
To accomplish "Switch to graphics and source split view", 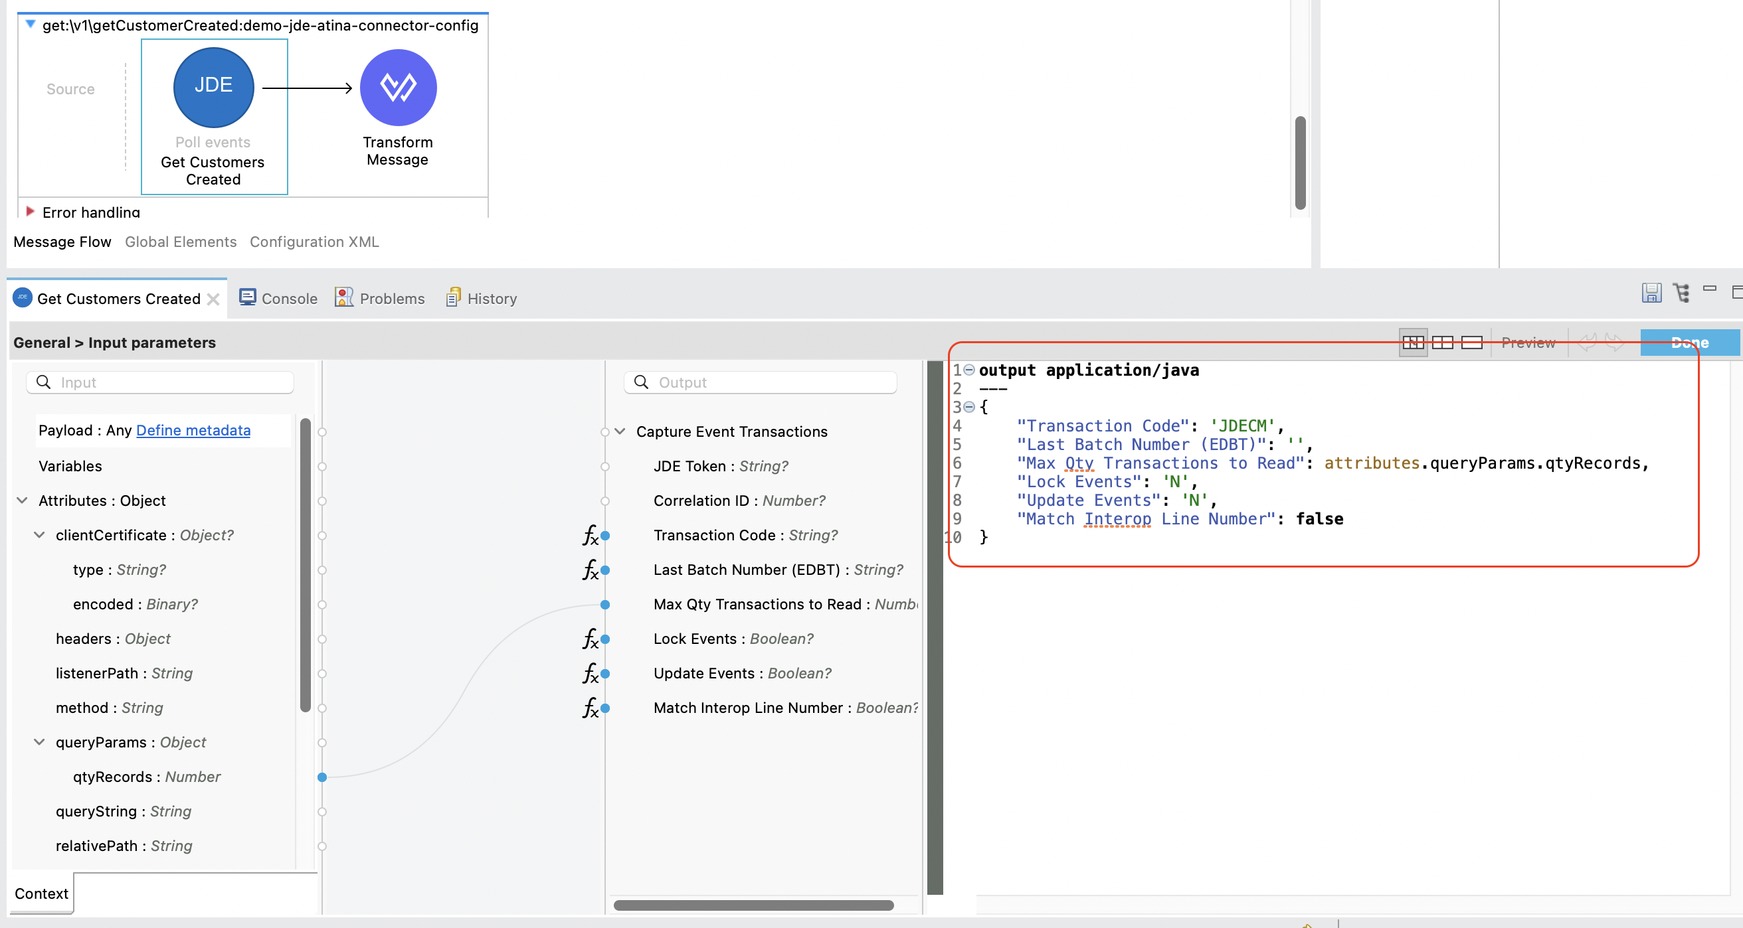I will (1413, 343).
